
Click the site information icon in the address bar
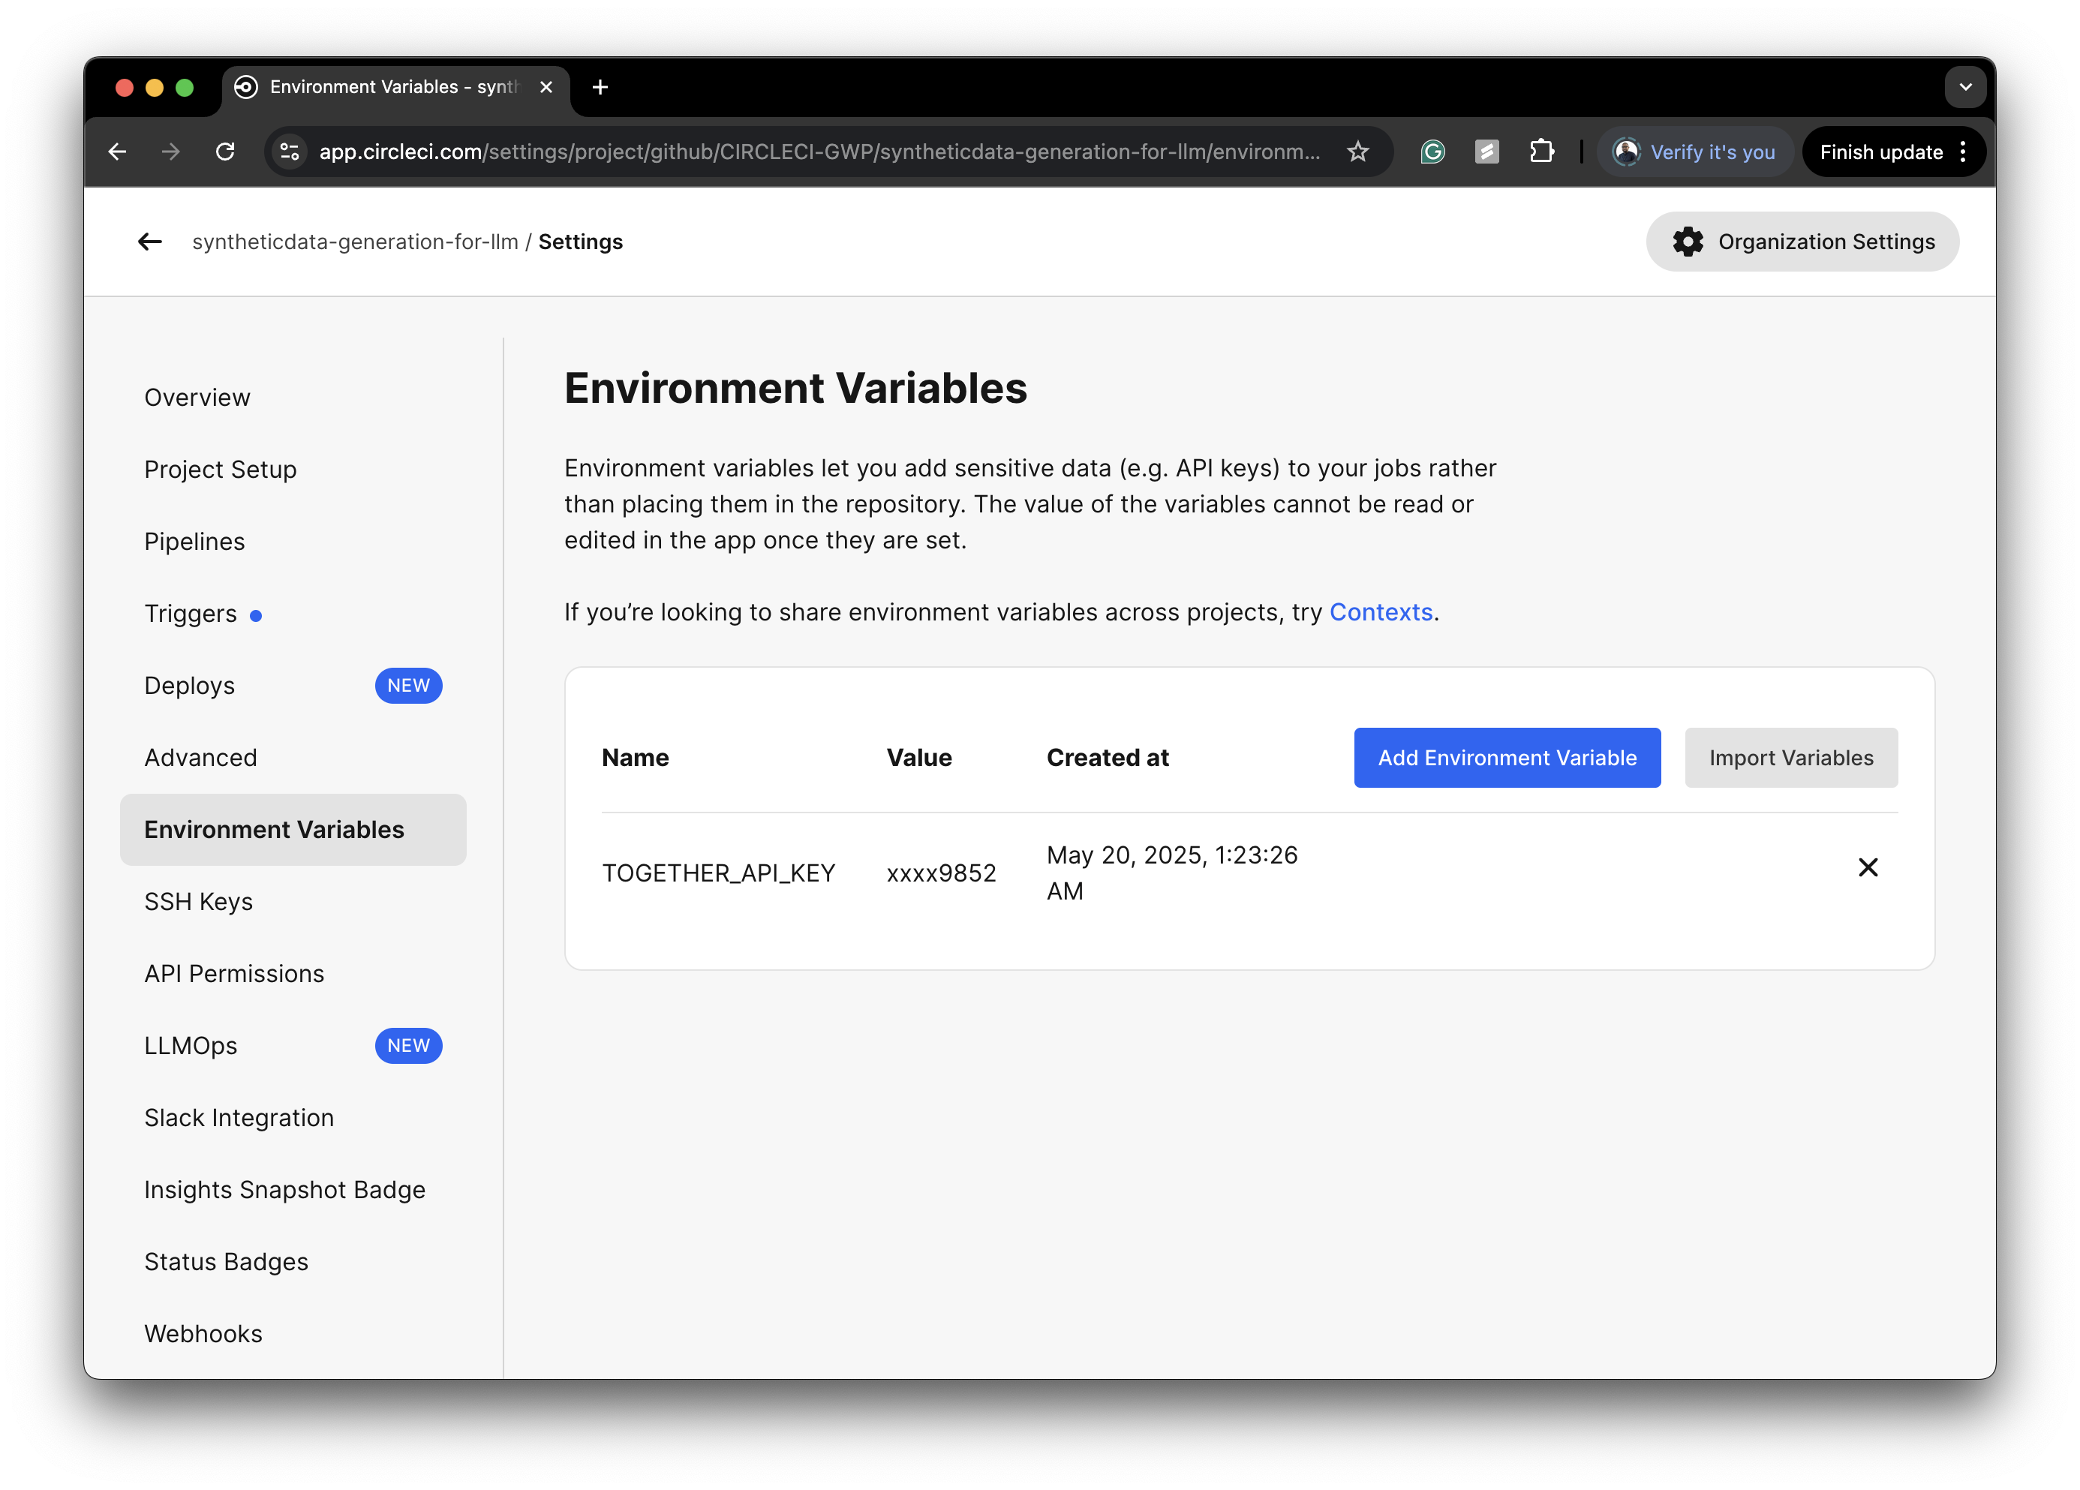point(288,152)
